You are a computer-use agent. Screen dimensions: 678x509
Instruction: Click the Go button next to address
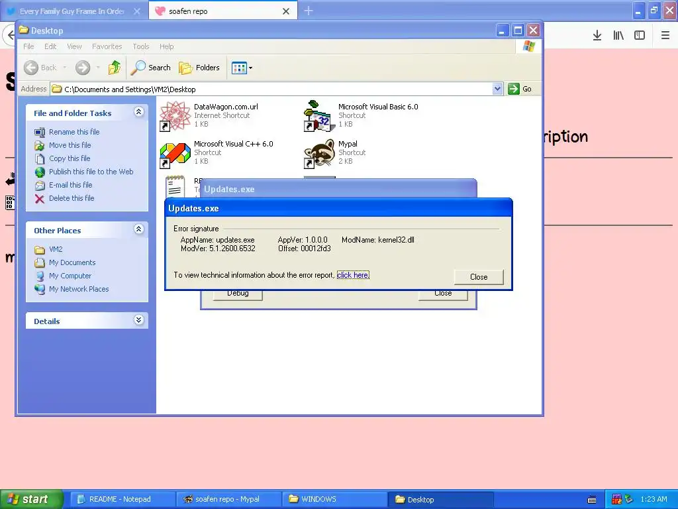point(520,89)
